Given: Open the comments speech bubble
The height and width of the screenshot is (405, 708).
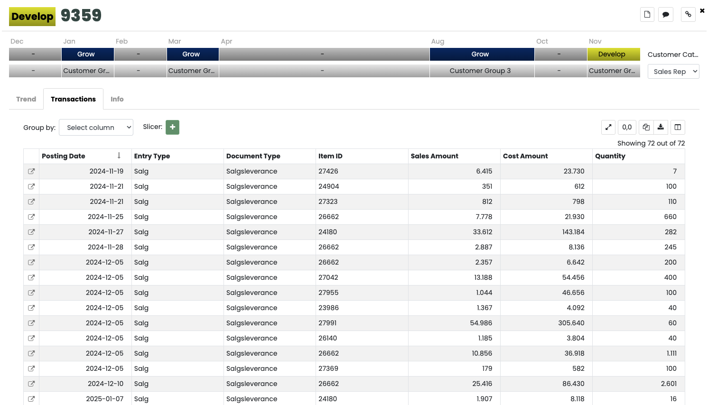Looking at the screenshot, I should pos(666,14).
